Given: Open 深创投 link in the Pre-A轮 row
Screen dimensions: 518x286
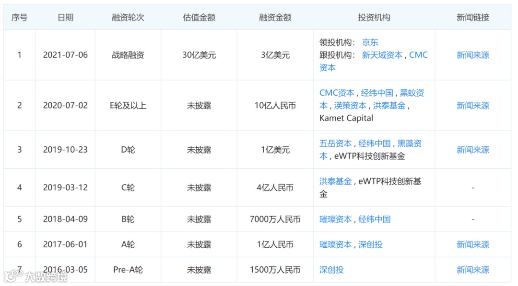Looking at the screenshot, I should click(332, 270).
